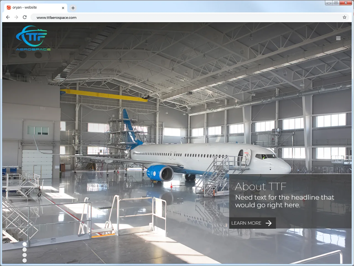Screen dimensions: 354x266
Task: Open the hamburger navigation menu
Action: coord(338,39)
